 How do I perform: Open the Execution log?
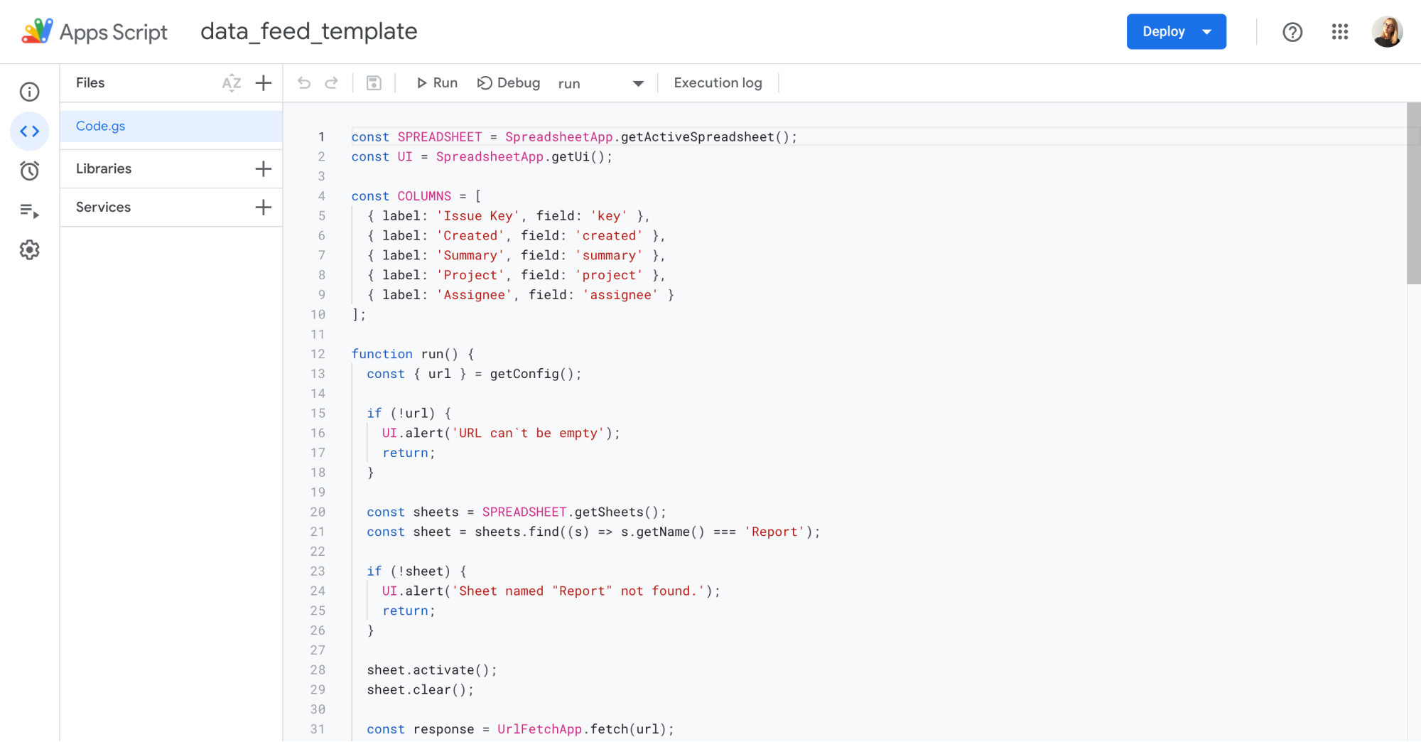tap(718, 83)
